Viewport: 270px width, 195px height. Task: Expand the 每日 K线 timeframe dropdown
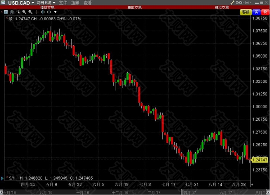(x=46, y=3)
